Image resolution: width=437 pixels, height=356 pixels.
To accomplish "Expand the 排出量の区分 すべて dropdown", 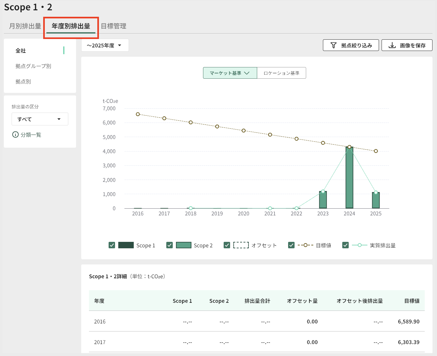I will tap(40, 119).
